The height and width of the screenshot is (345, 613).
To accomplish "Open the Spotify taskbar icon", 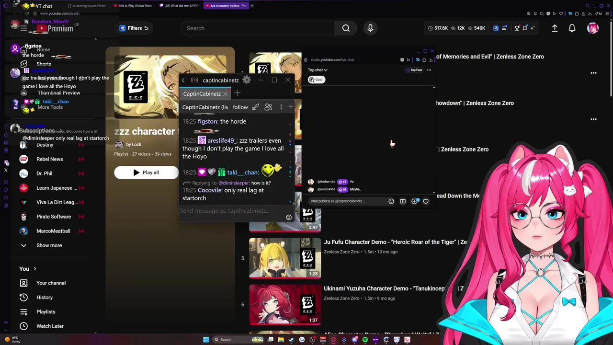I will [x=365, y=340].
